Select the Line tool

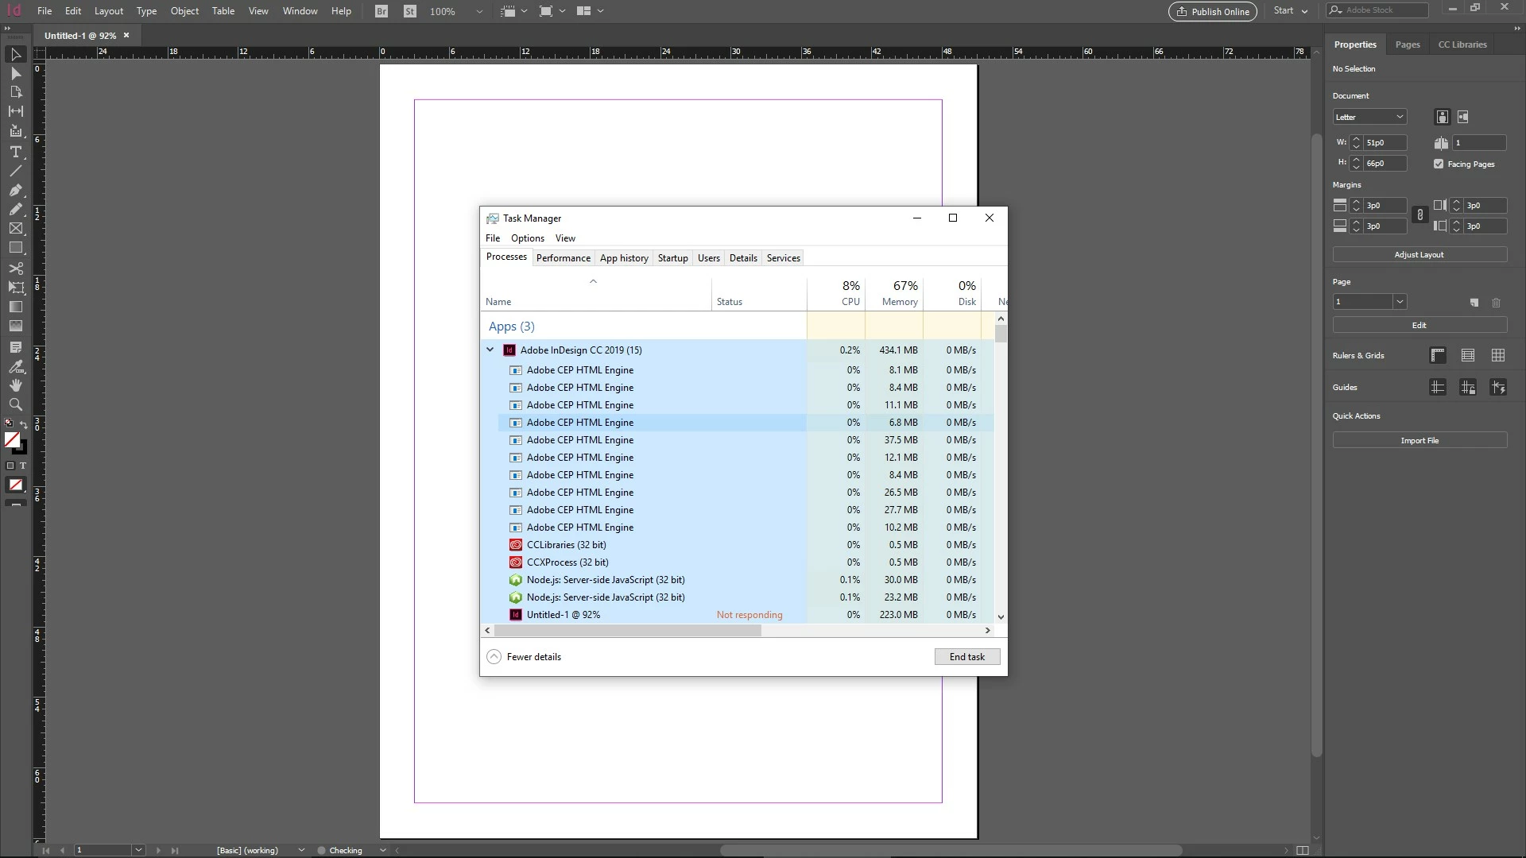pyautogui.click(x=15, y=171)
